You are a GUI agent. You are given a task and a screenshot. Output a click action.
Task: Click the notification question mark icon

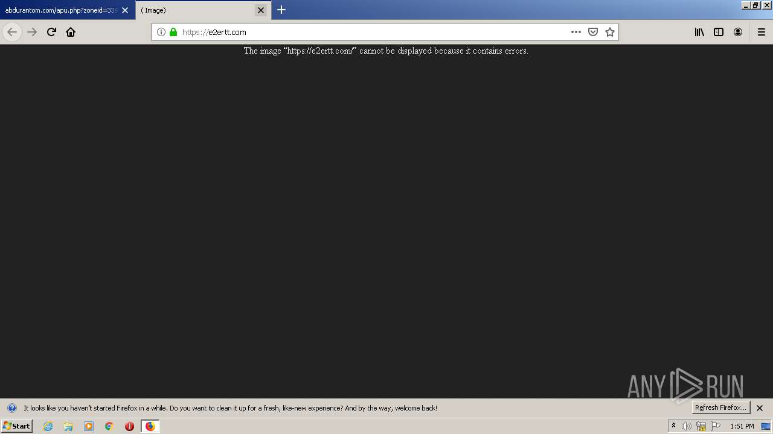(x=12, y=408)
